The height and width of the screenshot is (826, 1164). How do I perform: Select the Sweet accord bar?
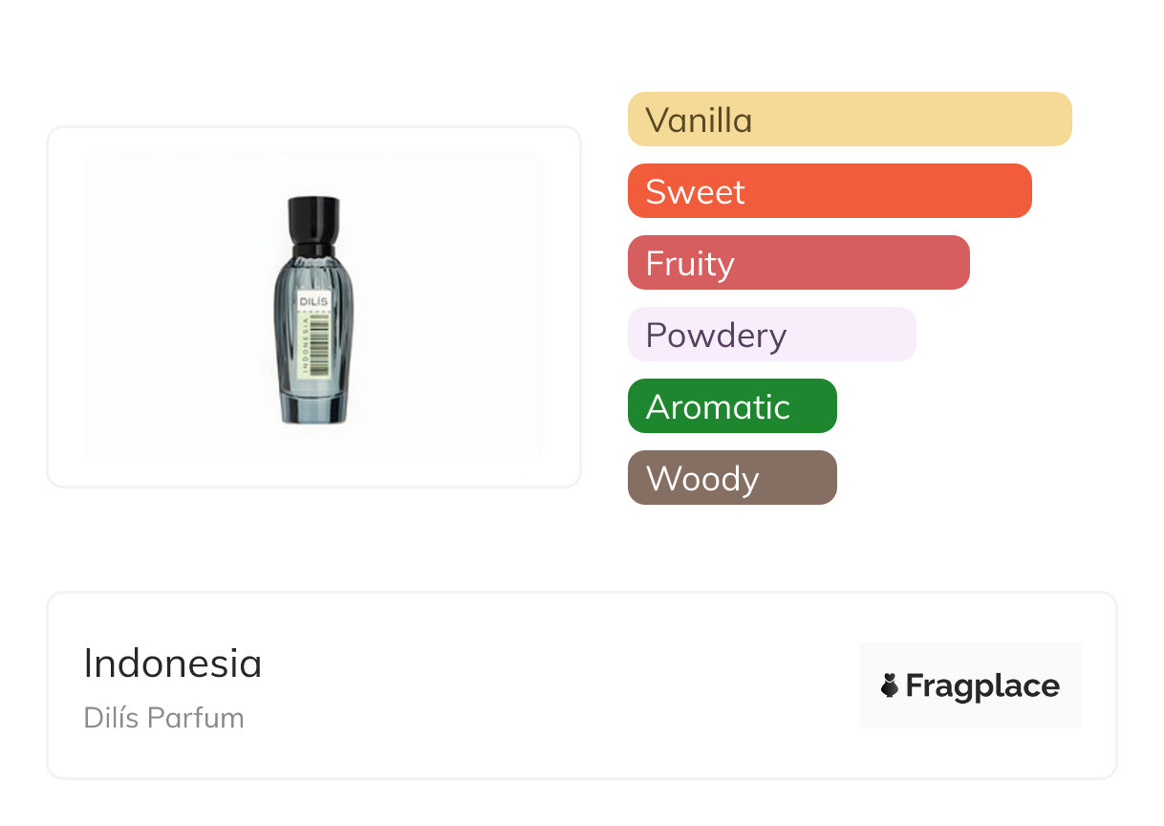[x=829, y=191]
